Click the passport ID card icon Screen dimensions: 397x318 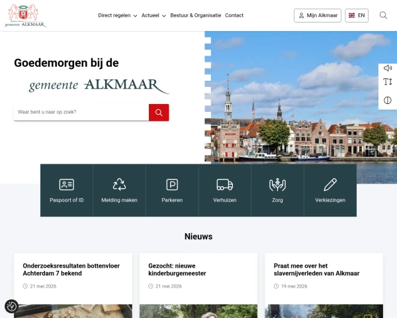pos(67,184)
